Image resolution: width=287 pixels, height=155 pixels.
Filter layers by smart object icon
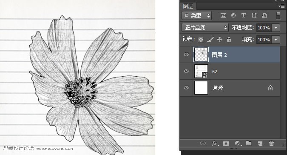tap(264, 16)
